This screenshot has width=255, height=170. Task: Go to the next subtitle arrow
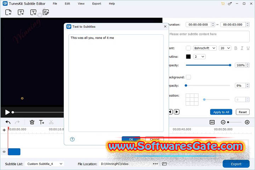[x=177, y=112]
